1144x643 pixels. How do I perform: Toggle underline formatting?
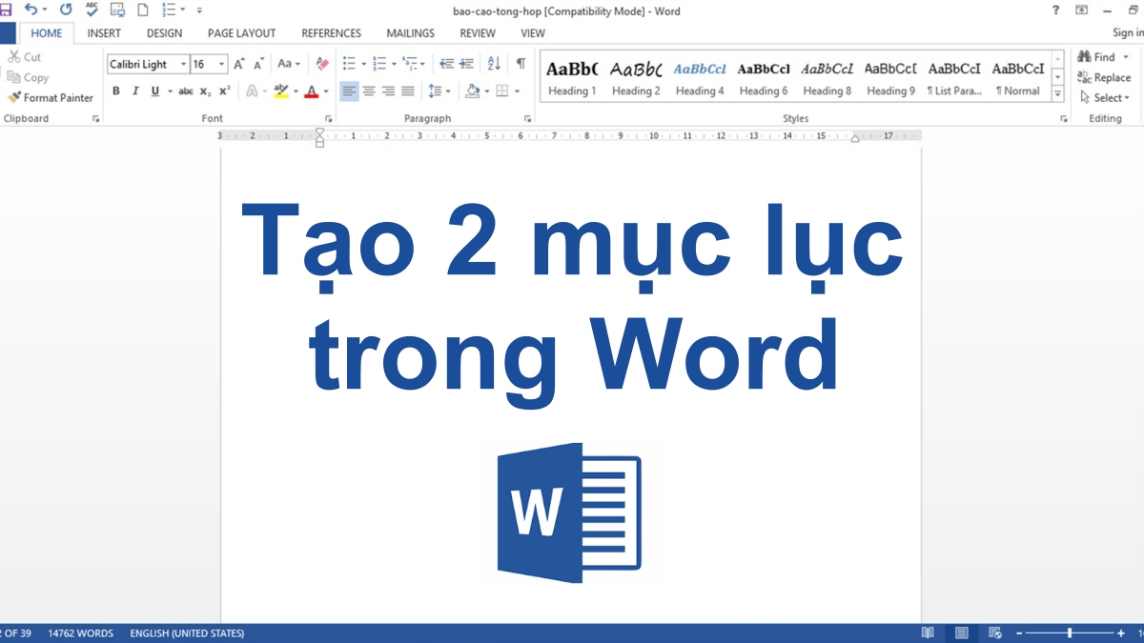click(x=155, y=91)
